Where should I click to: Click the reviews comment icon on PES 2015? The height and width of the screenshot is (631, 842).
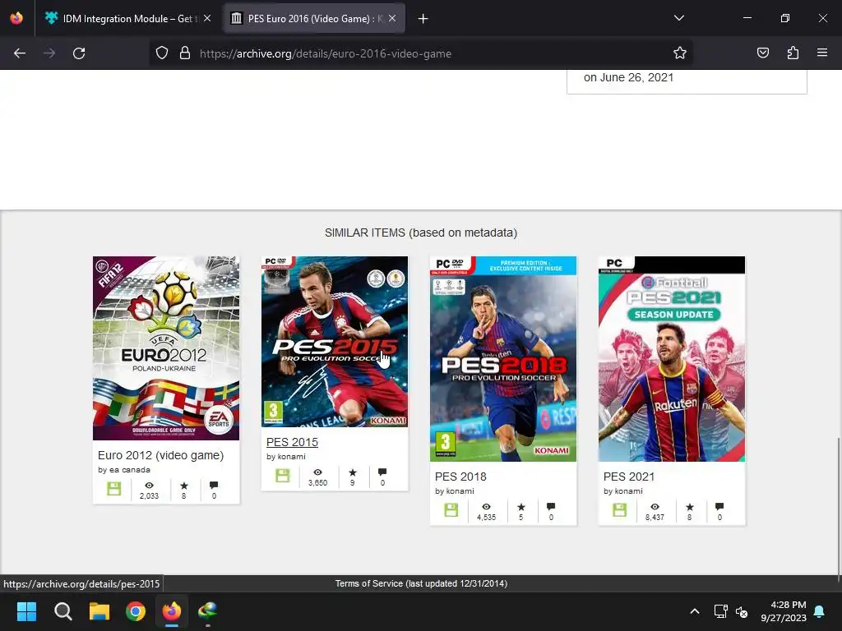(382, 472)
